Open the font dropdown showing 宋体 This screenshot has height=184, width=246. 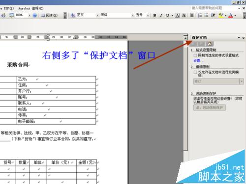(133, 15)
